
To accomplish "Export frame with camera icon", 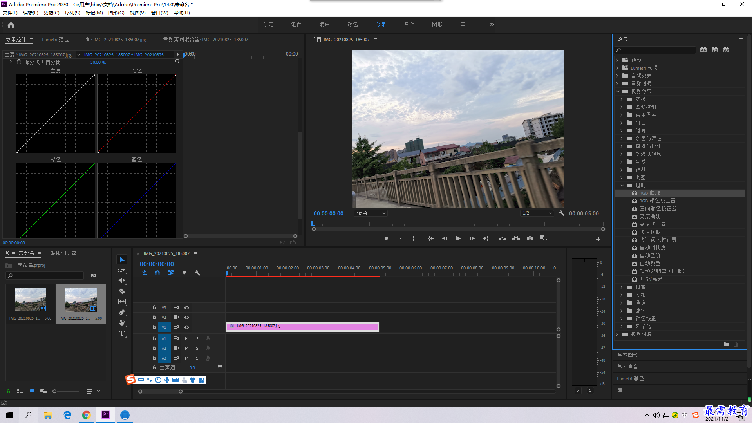I will point(530,239).
